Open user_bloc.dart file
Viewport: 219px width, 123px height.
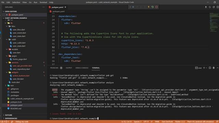coord(19,30)
